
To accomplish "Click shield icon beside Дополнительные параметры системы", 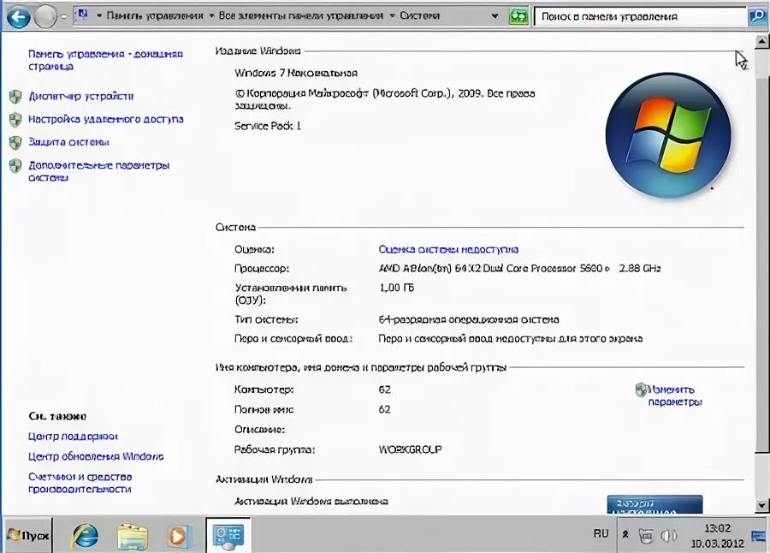I will click(15, 166).
